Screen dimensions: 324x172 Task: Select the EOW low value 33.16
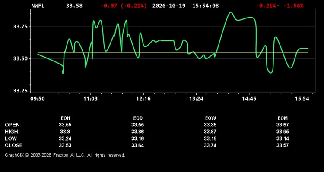(210, 138)
